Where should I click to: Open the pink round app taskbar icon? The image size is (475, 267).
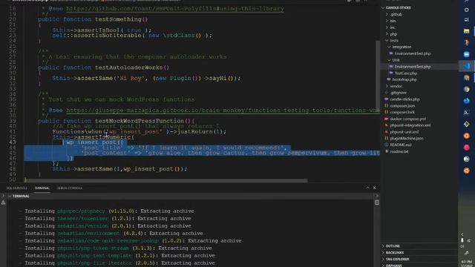tap(467, 148)
